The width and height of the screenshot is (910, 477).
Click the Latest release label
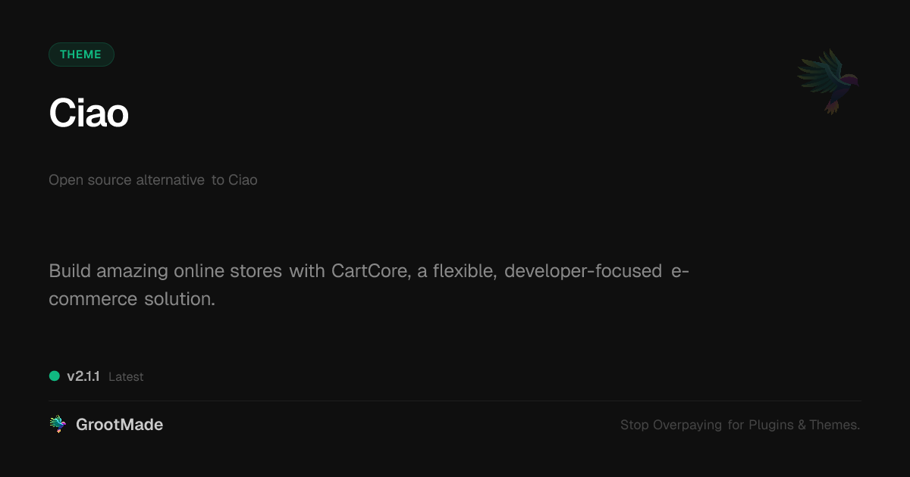[x=126, y=377]
